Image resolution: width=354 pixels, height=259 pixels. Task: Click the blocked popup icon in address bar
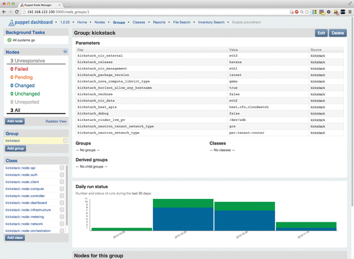291,12
